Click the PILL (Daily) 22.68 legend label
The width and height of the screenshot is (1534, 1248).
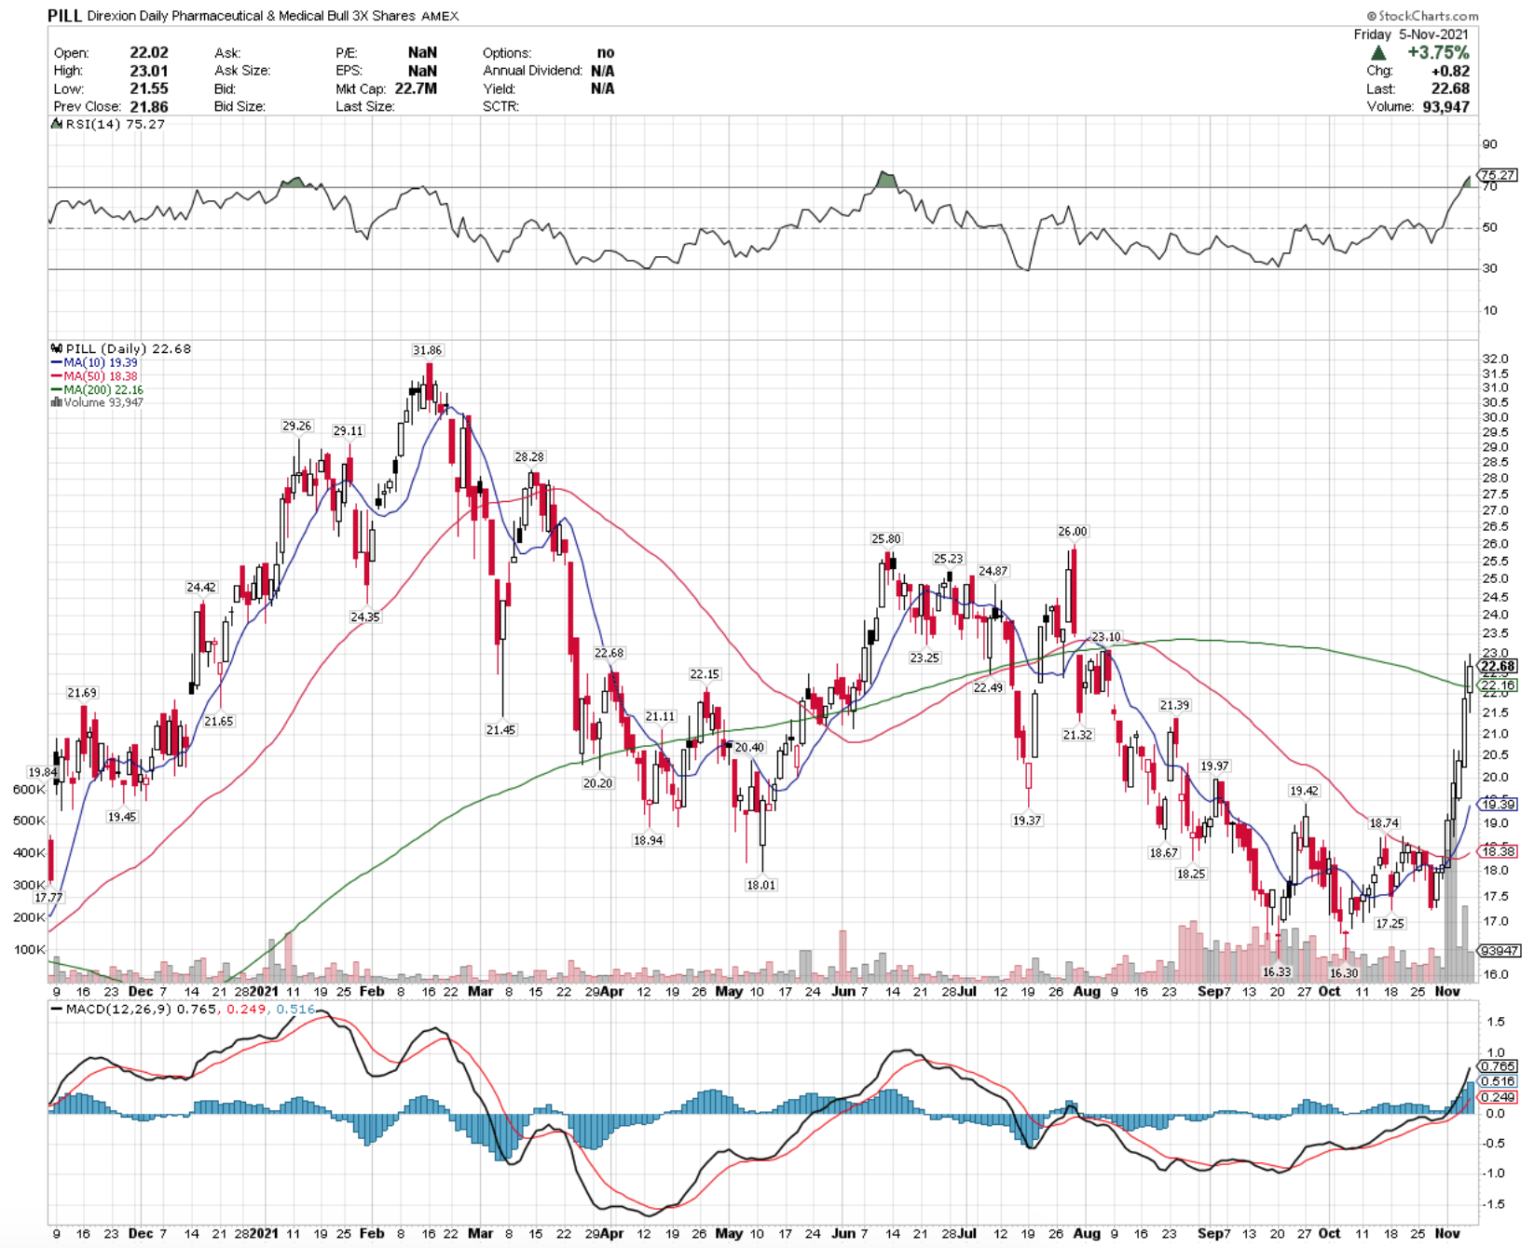click(x=121, y=348)
